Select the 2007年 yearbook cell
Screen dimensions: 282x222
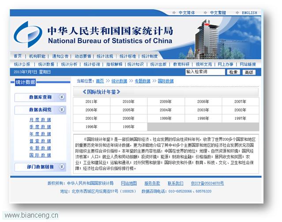(x=241, y=102)
